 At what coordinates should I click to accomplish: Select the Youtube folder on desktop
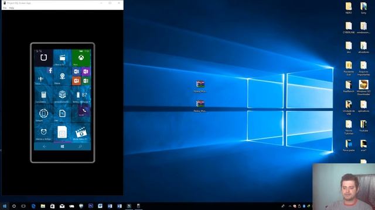pos(363,126)
